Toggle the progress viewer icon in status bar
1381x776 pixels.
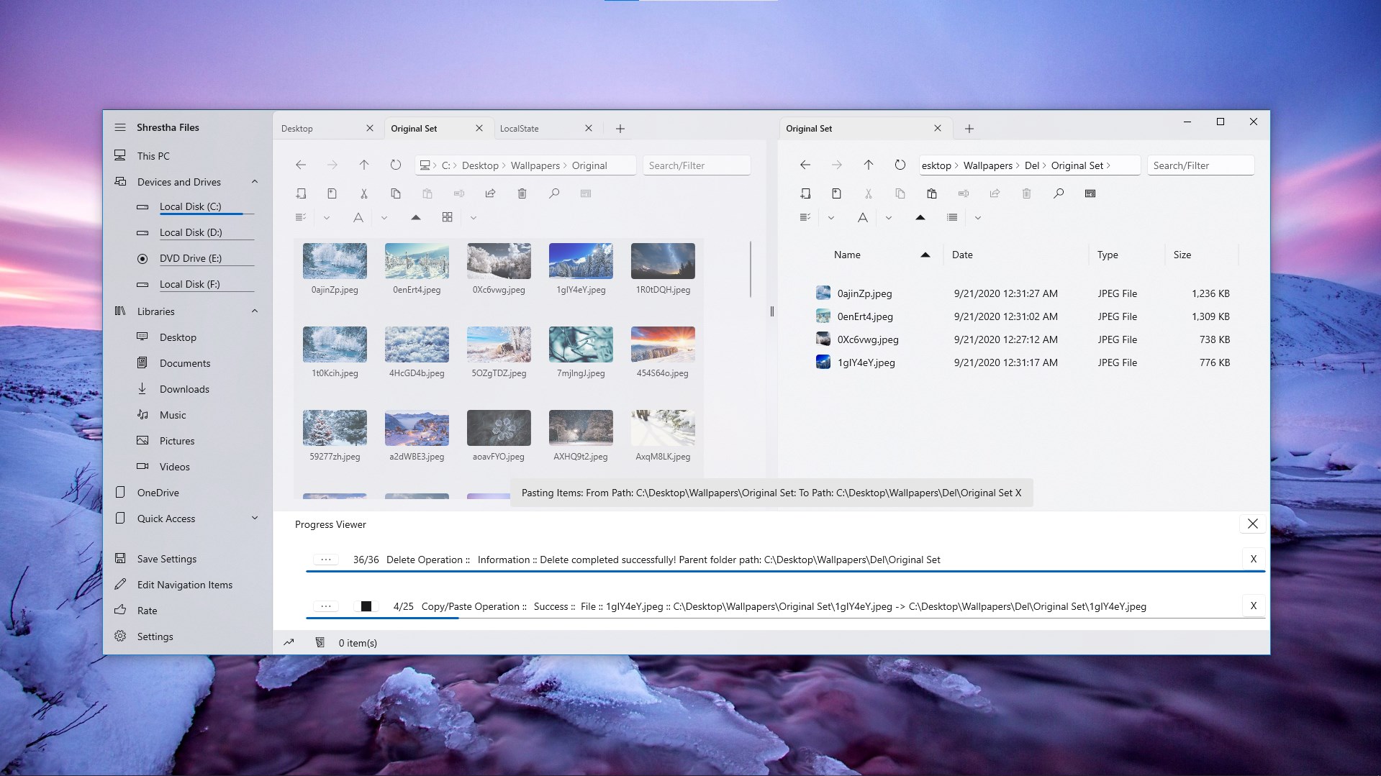(x=289, y=642)
